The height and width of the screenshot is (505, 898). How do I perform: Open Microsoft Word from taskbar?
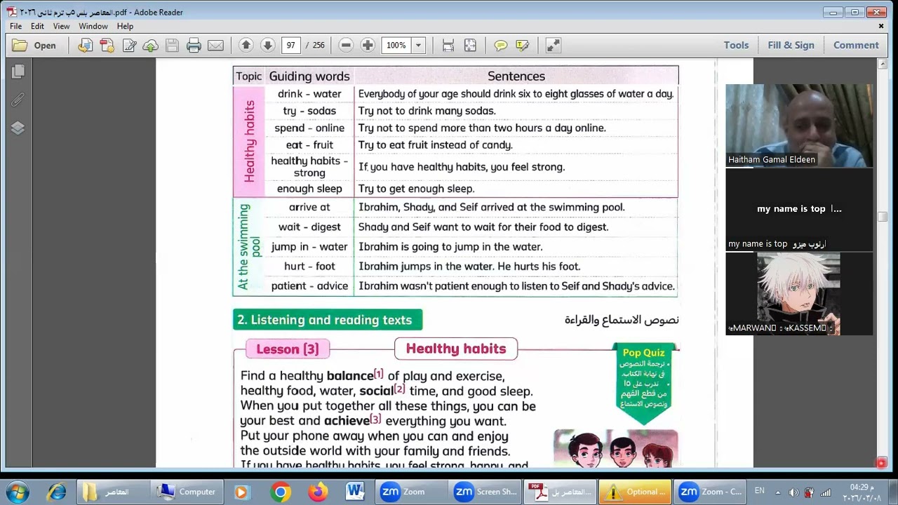(354, 492)
